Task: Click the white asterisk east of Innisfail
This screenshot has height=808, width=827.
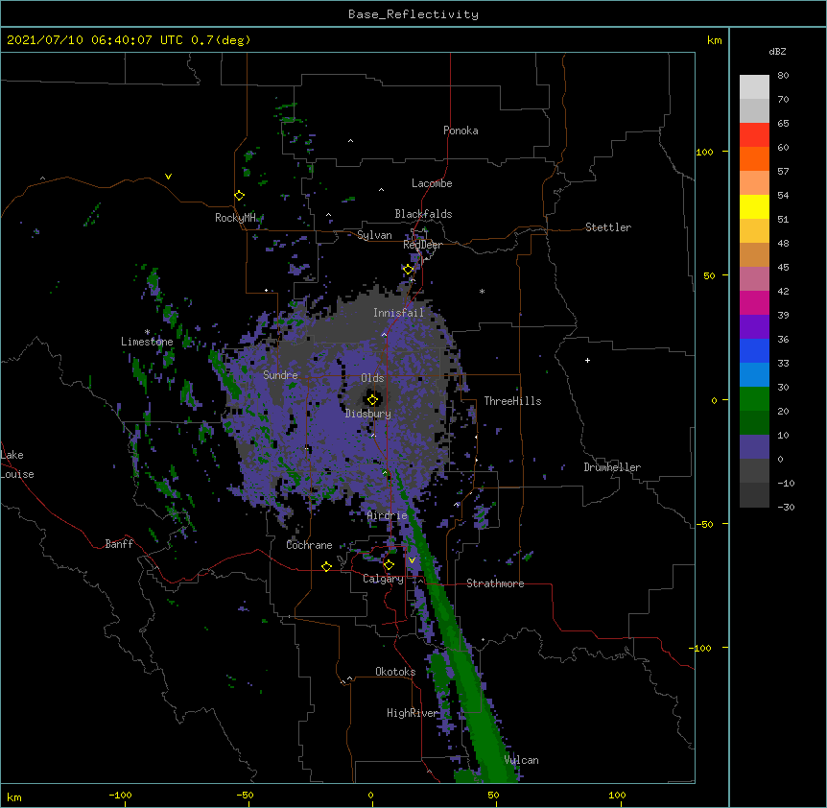Action: [482, 291]
